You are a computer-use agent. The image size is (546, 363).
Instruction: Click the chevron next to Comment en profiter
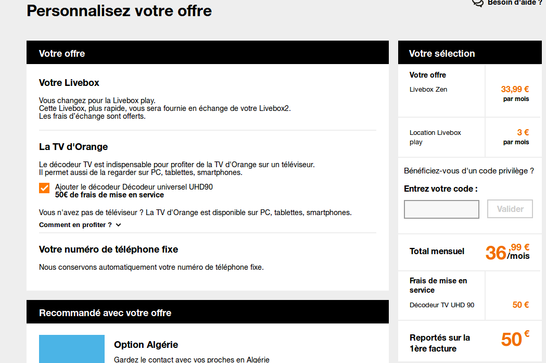tap(118, 225)
